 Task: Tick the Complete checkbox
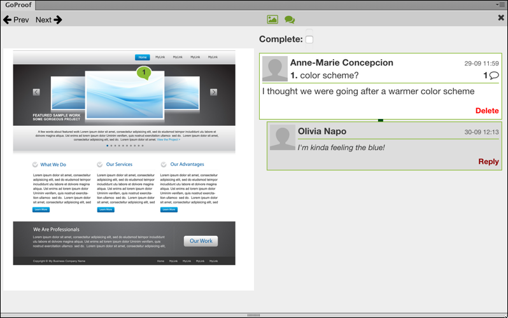click(x=309, y=39)
